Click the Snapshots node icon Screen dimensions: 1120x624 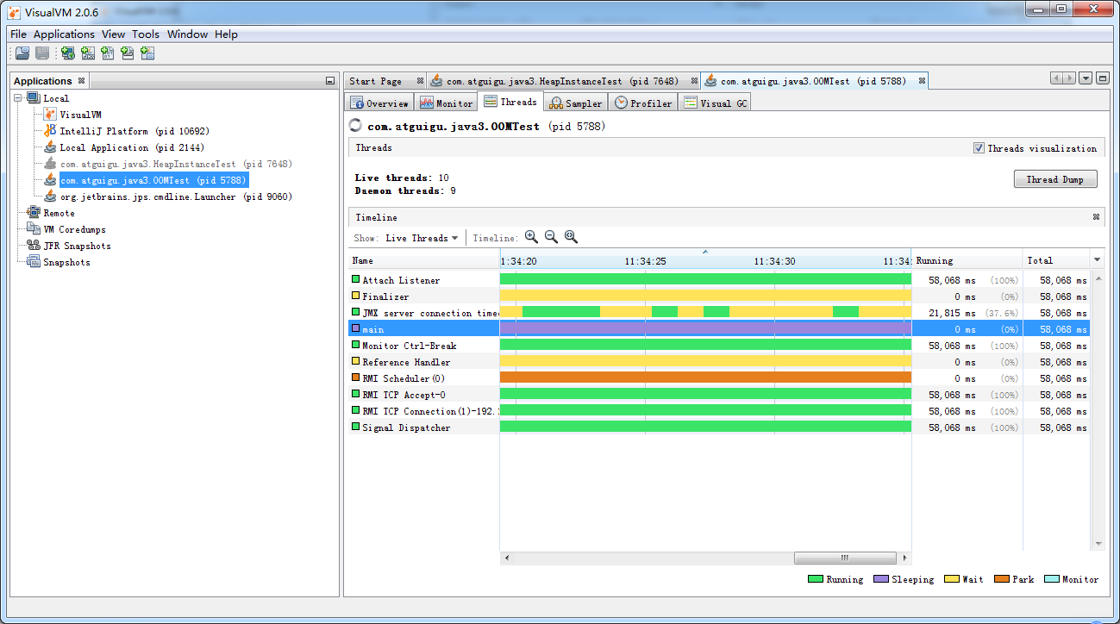[x=34, y=262]
